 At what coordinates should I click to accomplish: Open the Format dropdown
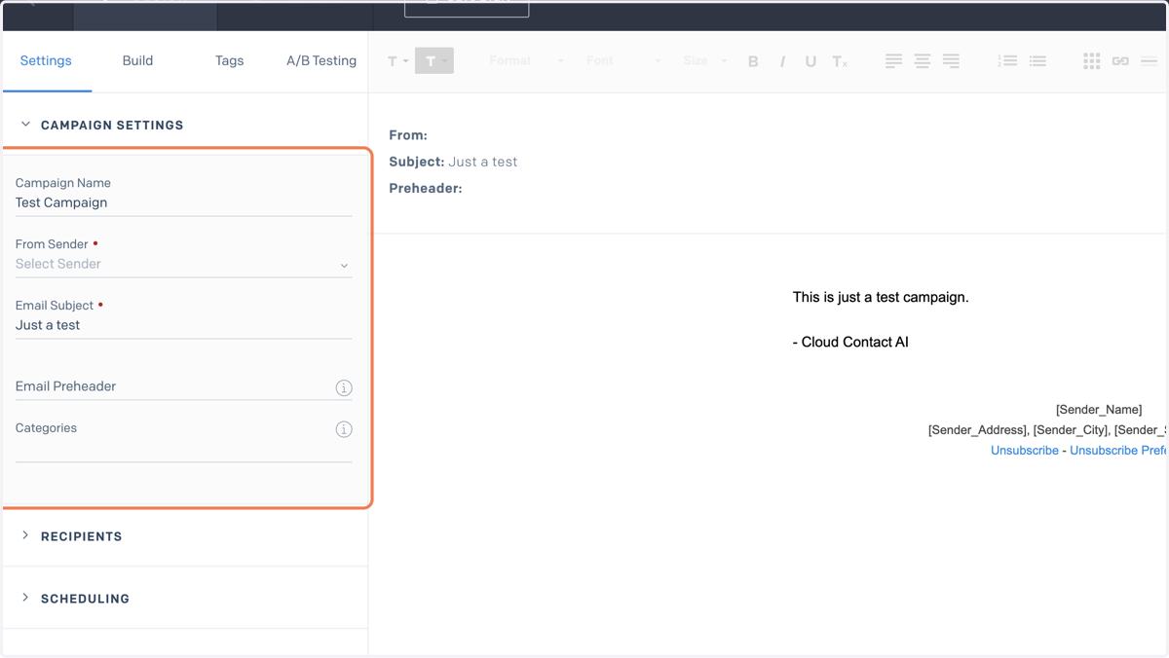click(526, 60)
